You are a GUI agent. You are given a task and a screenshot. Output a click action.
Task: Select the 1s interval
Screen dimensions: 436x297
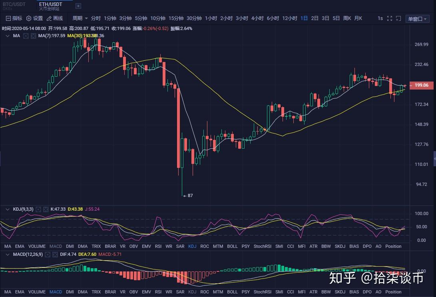click(x=380, y=18)
